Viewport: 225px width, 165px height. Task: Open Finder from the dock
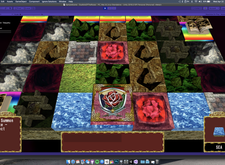pos(68,162)
